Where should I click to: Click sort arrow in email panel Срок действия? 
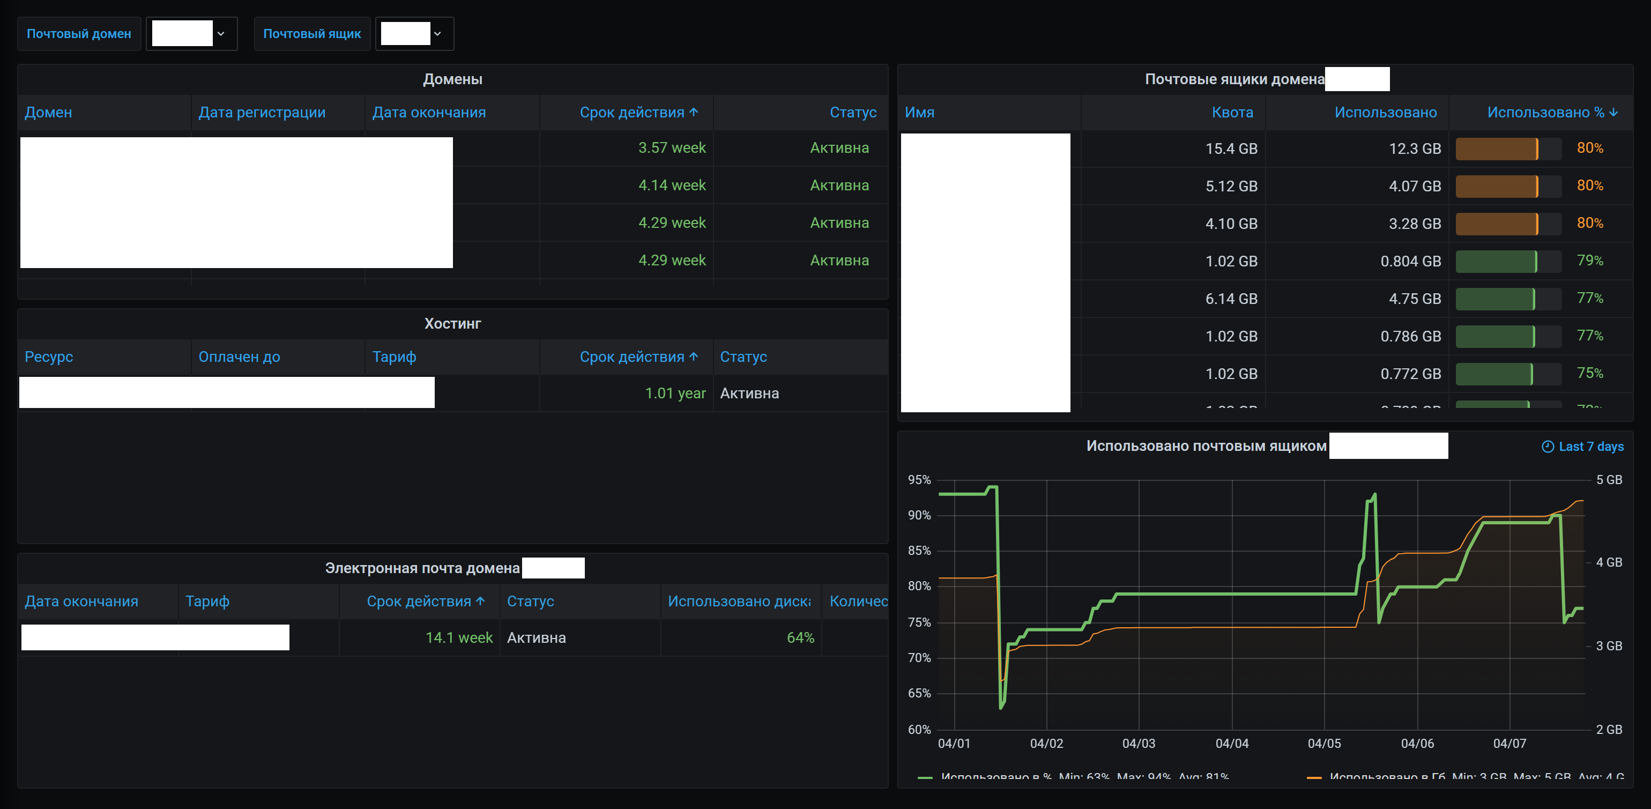click(480, 600)
